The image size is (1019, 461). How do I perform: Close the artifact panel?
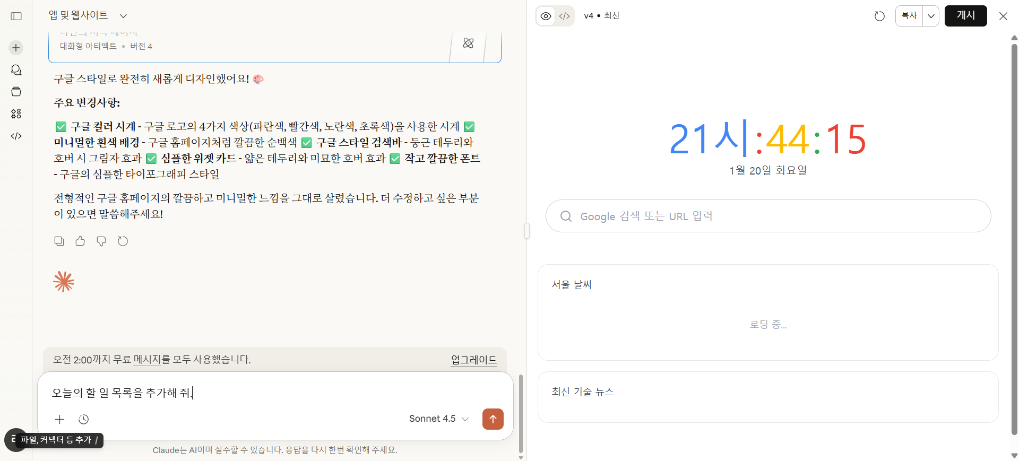coord(1003,16)
